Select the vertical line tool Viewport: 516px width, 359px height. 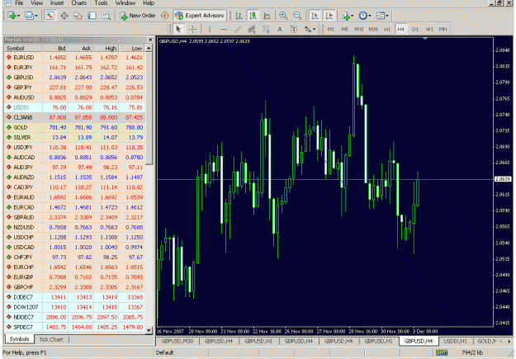[210, 29]
